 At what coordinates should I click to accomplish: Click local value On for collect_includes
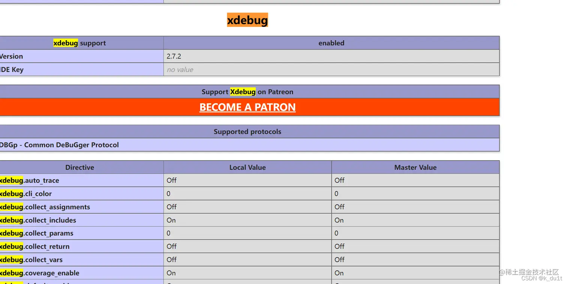[247, 220]
